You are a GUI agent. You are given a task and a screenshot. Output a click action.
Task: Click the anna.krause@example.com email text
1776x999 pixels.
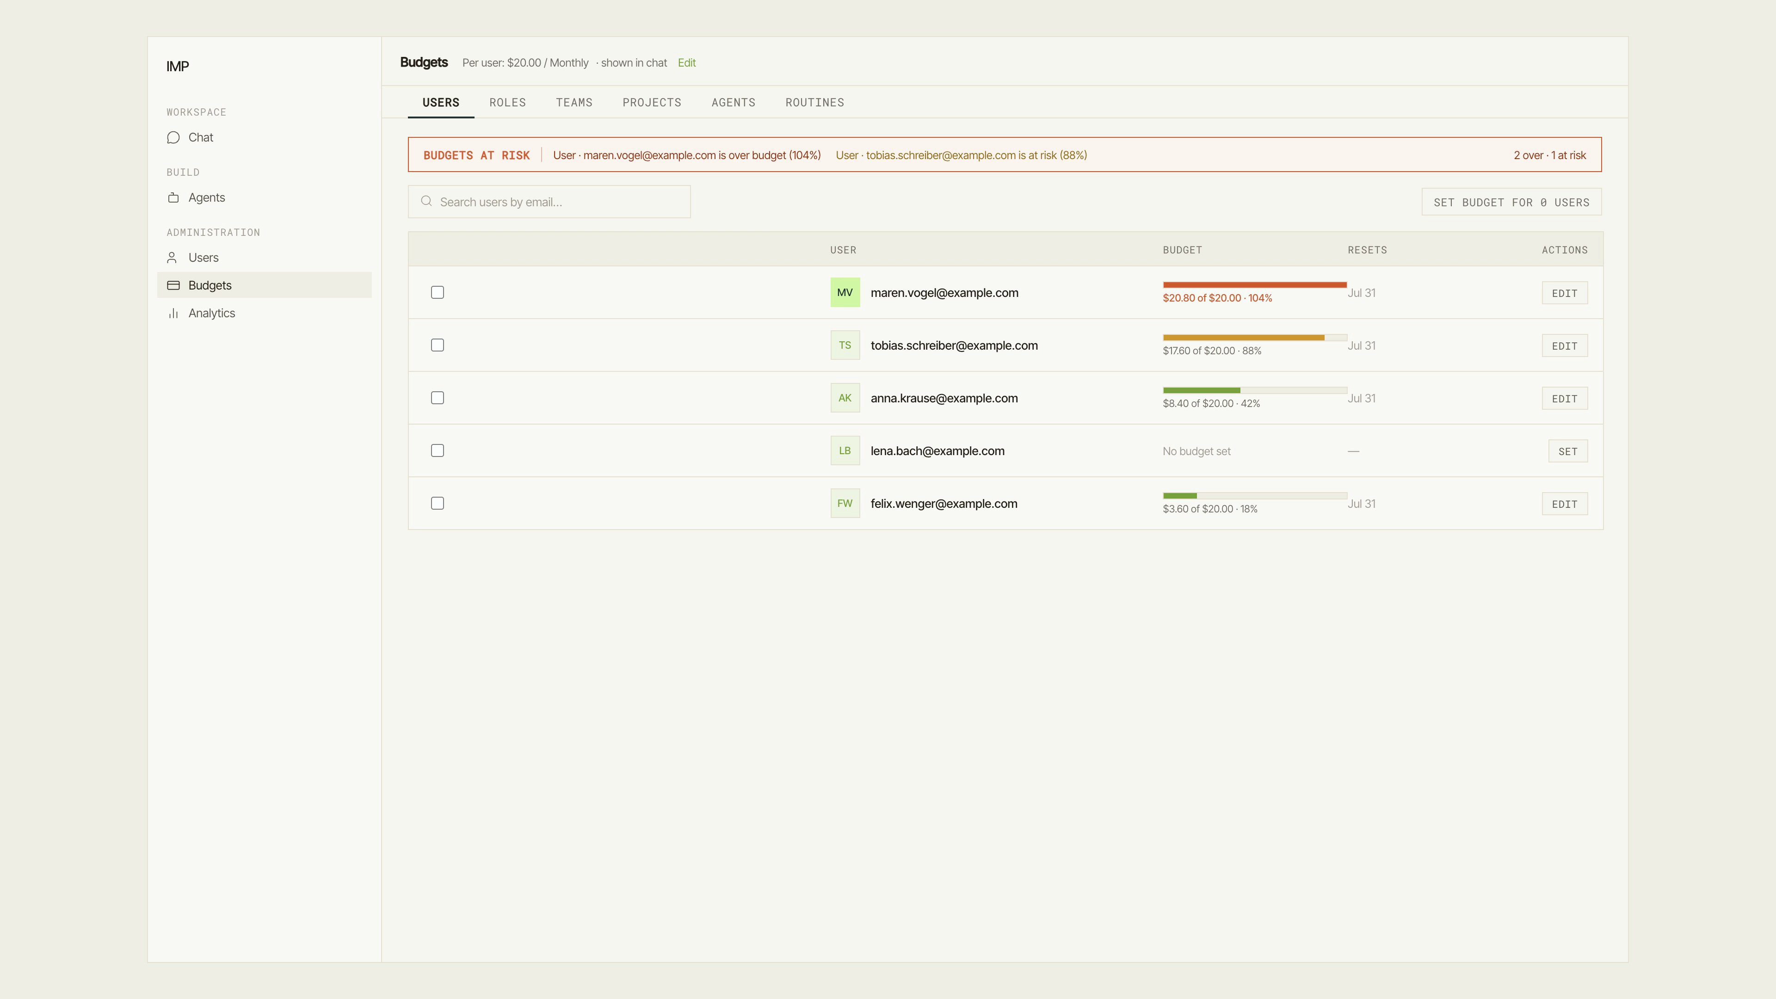944,398
